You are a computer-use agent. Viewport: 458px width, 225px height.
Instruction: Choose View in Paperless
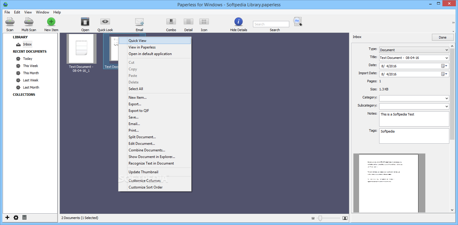[155, 47]
